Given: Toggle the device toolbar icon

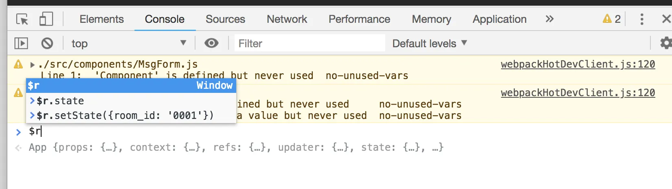Looking at the screenshot, I should tap(46, 19).
